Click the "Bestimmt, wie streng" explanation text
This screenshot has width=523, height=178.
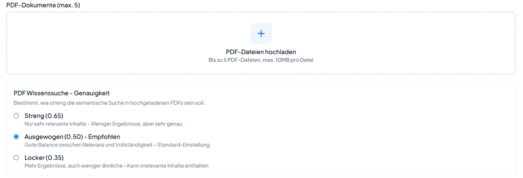[x=109, y=103]
